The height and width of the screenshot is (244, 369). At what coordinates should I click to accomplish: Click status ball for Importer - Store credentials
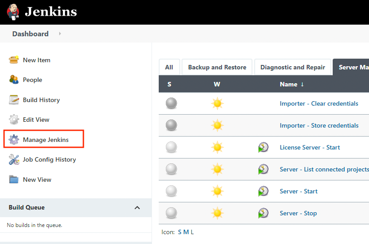[171, 125]
